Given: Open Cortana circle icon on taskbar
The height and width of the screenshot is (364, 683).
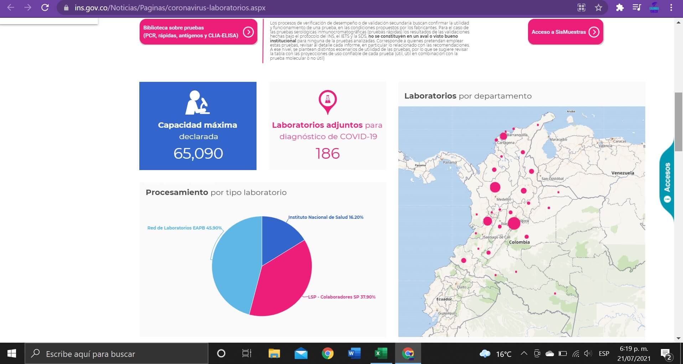Looking at the screenshot, I should pyautogui.click(x=221, y=353).
